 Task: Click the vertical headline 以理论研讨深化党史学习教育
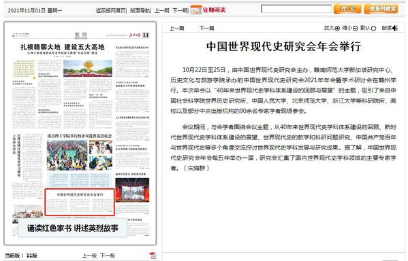(19, 155)
